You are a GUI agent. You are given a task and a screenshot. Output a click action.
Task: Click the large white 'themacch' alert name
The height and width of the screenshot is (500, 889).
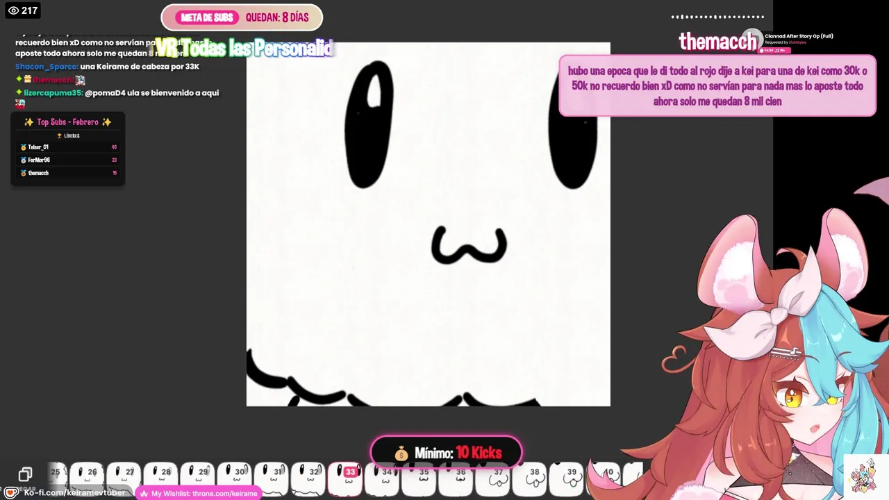[717, 42]
